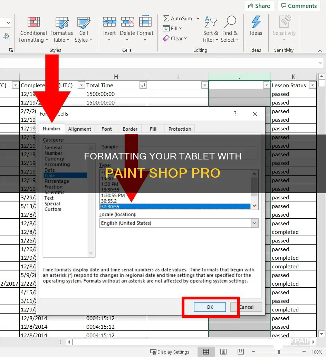Open the Alignment tab
This screenshot has width=326, height=357.
click(x=79, y=129)
